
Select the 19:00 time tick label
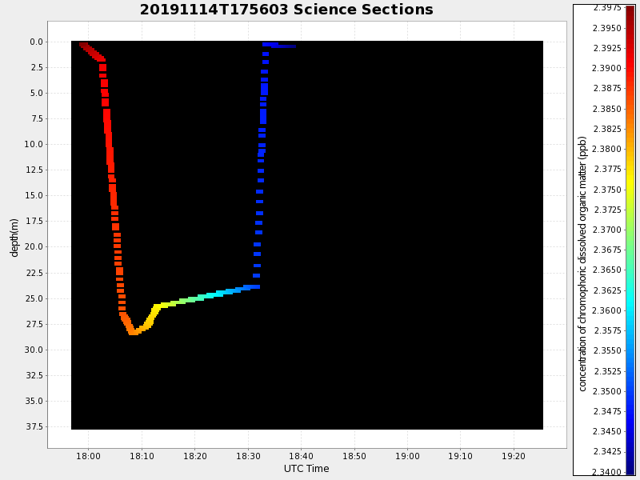pyautogui.click(x=407, y=456)
